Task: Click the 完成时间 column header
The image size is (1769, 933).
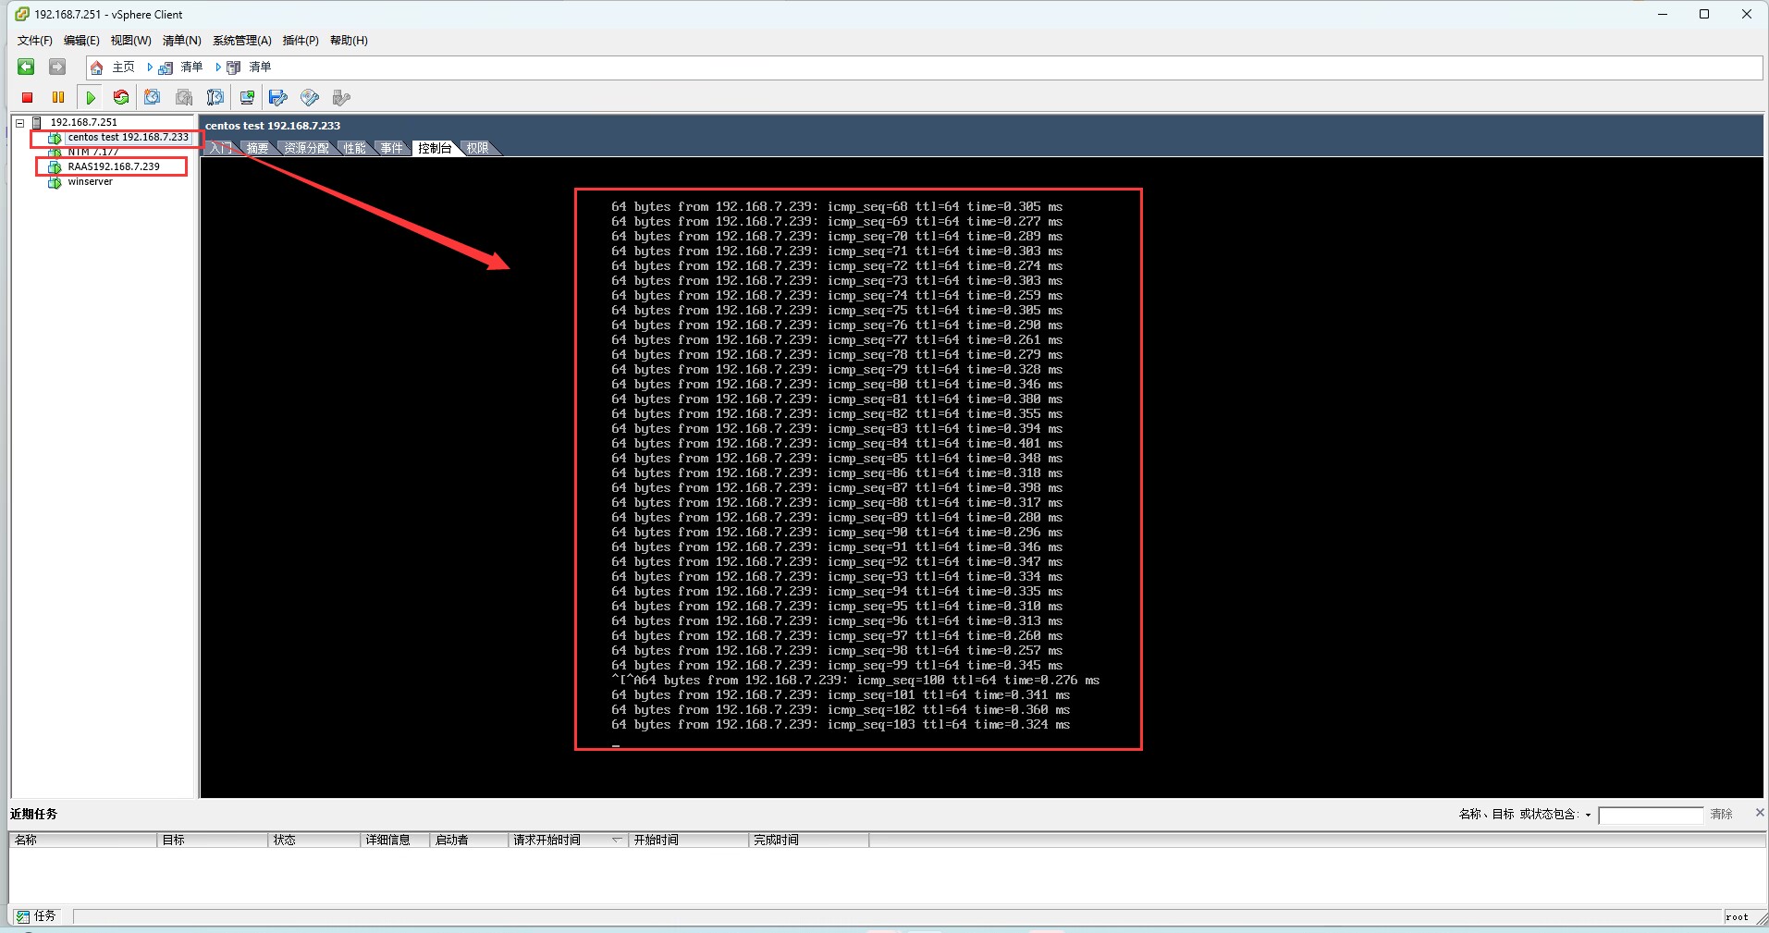Action: click(x=809, y=840)
